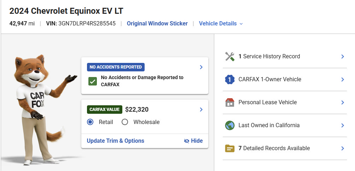Click the 7 Detailed Records Available text
Image resolution: width=355 pixels, height=171 pixels.
pyautogui.click(x=274, y=148)
